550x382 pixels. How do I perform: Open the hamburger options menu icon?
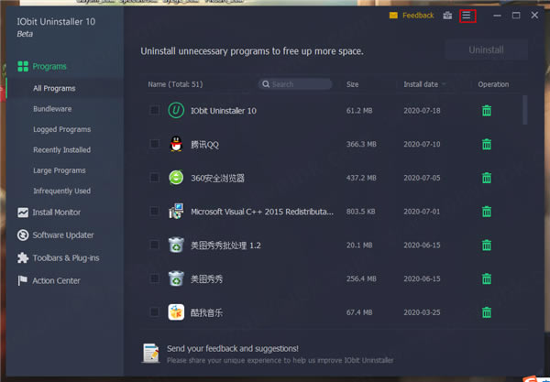click(467, 16)
